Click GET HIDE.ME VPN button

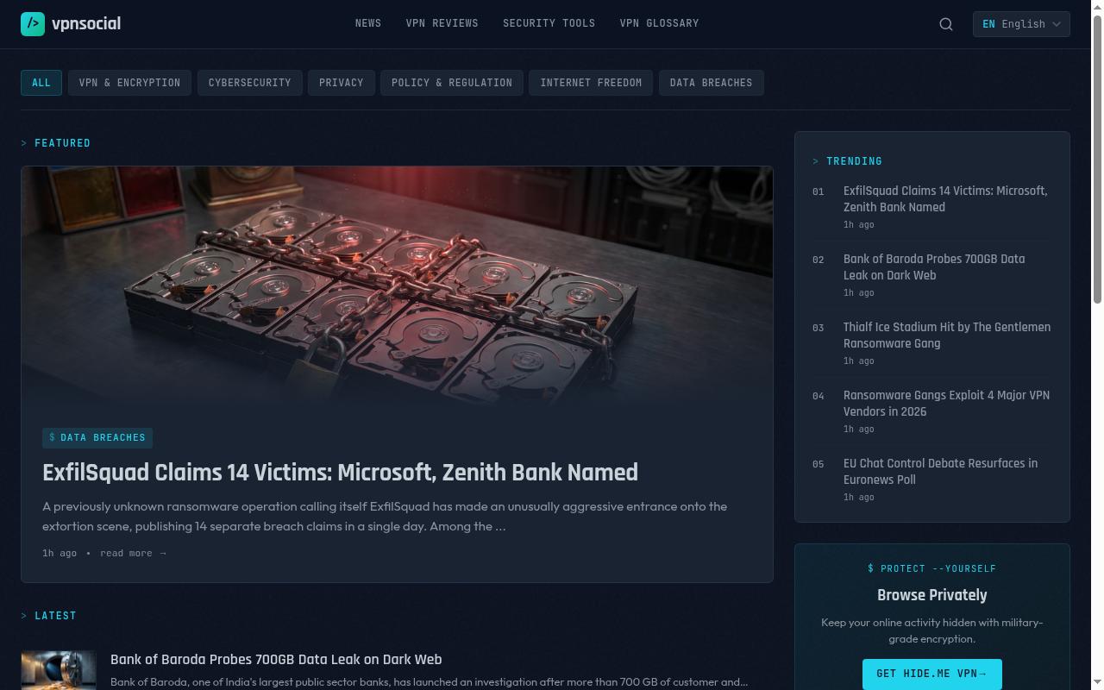click(932, 674)
